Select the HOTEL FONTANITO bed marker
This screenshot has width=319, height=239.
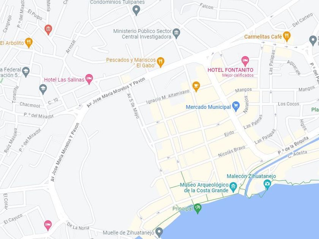click(245, 61)
